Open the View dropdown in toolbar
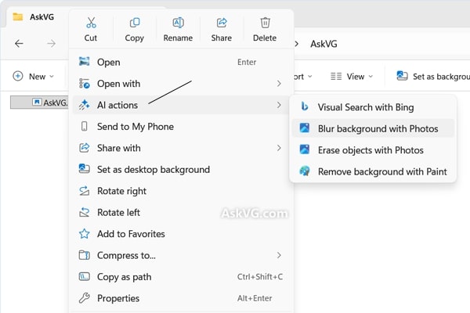Viewport: 470px width, 313px height. 352,77
